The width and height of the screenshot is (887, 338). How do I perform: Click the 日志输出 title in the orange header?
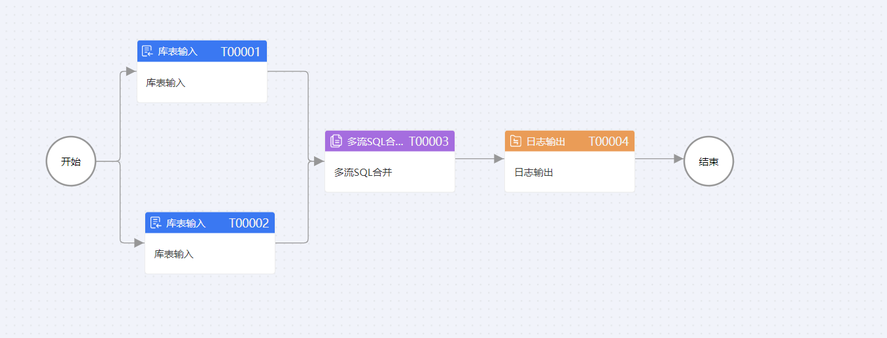(546, 141)
